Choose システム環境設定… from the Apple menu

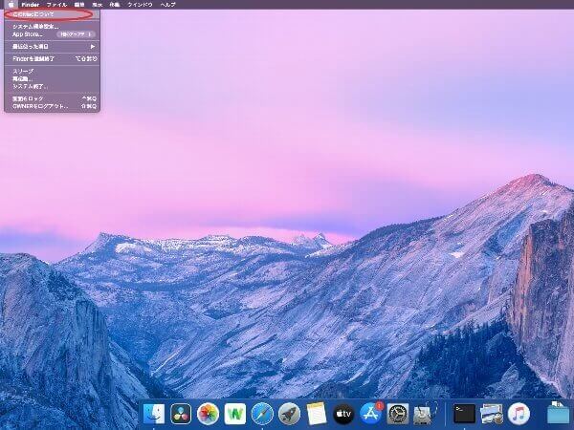[52, 27]
